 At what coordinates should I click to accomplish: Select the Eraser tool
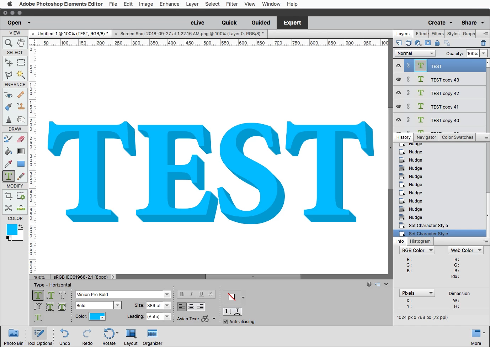pos(21,139)
